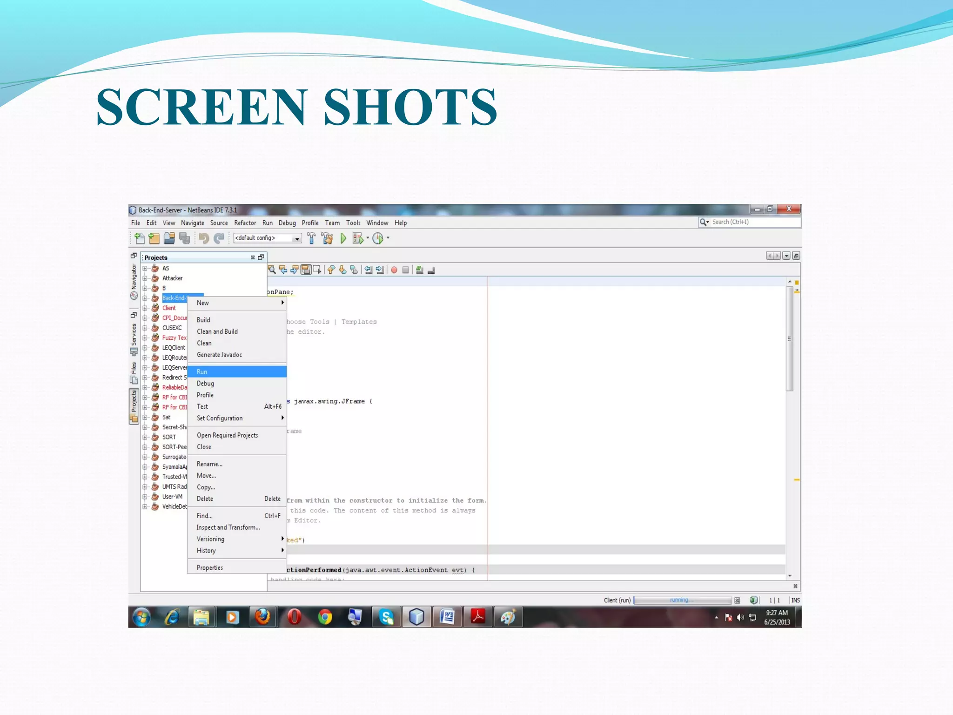Click the Clean and Build broom icon
This screenshot has width=953, height=715.
(x=327, y=238)
